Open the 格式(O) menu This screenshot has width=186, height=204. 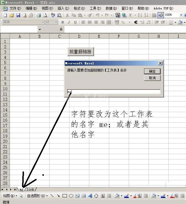79,9
